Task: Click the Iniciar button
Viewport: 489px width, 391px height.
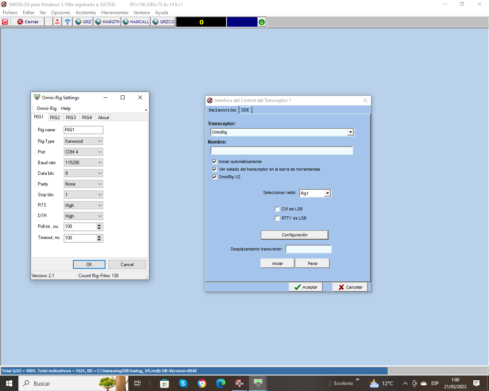Action: tap(277, 263)
